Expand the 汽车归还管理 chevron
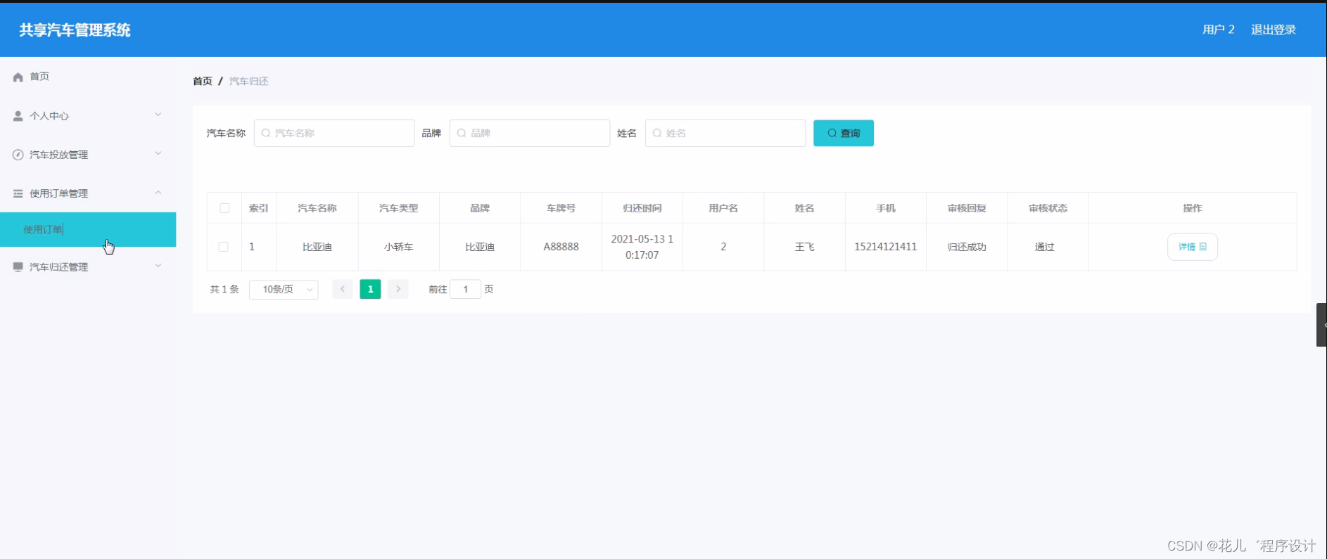Screen dimensions: 1327x559 point(158,266)
